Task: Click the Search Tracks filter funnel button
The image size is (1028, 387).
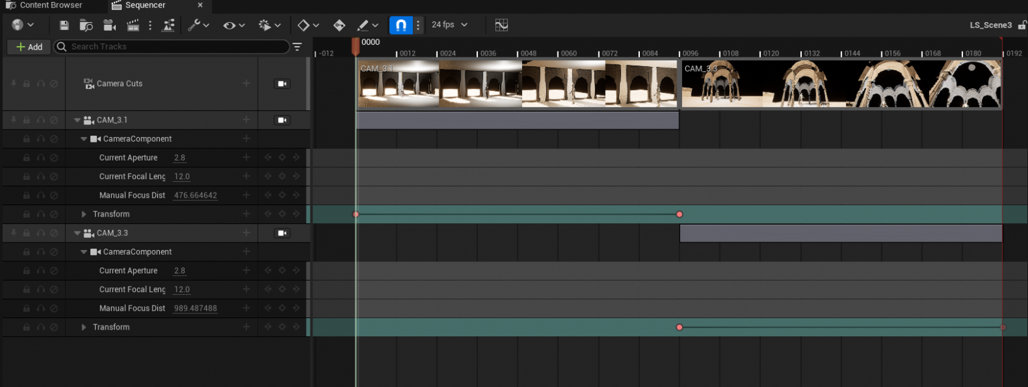Action: coord(296,47)
